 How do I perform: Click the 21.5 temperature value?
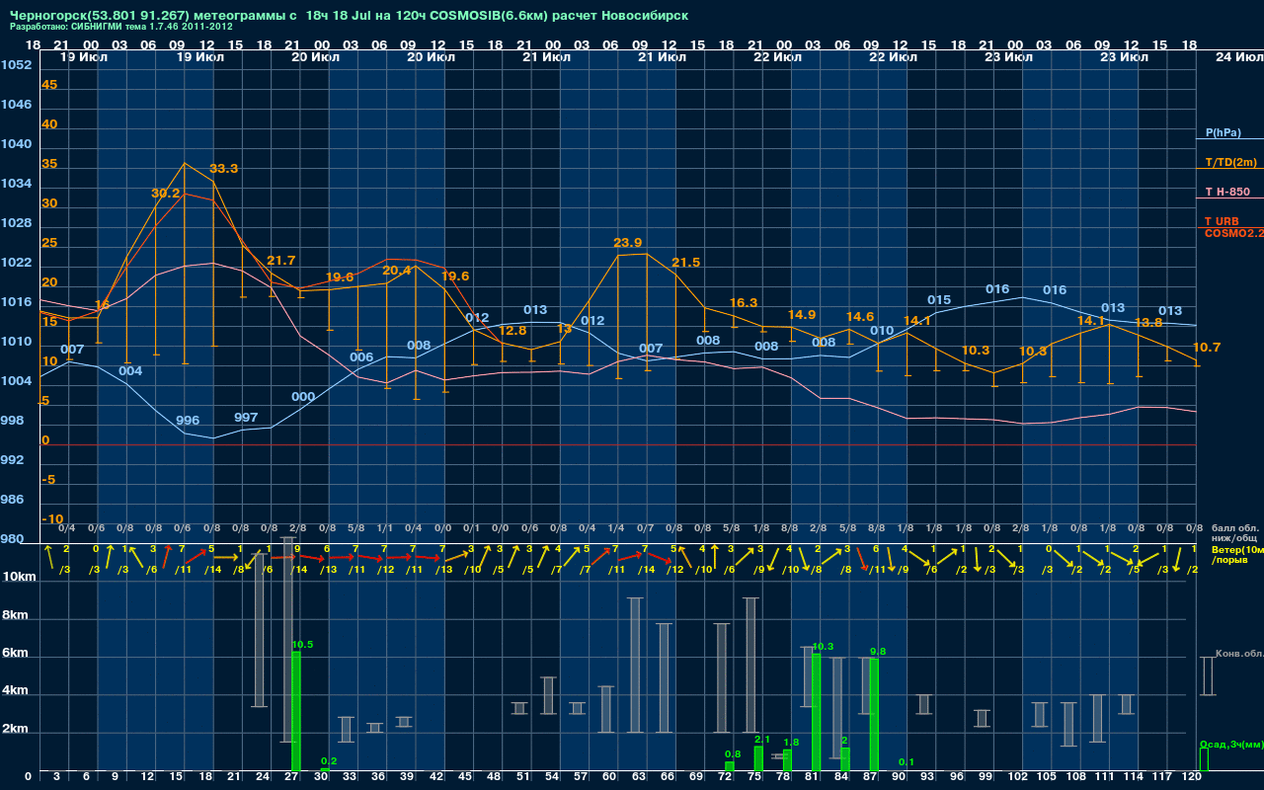(685, 263)
